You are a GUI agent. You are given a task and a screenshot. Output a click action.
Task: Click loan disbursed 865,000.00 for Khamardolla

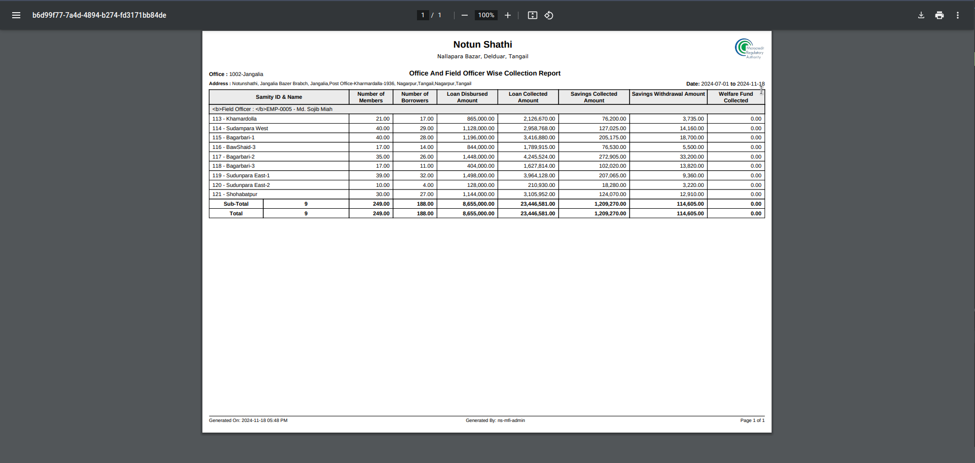(x=480, y=119)
